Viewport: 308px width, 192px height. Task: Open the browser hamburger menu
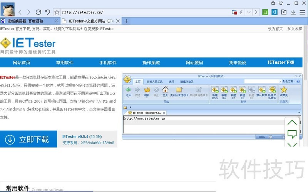click(302, 12)
